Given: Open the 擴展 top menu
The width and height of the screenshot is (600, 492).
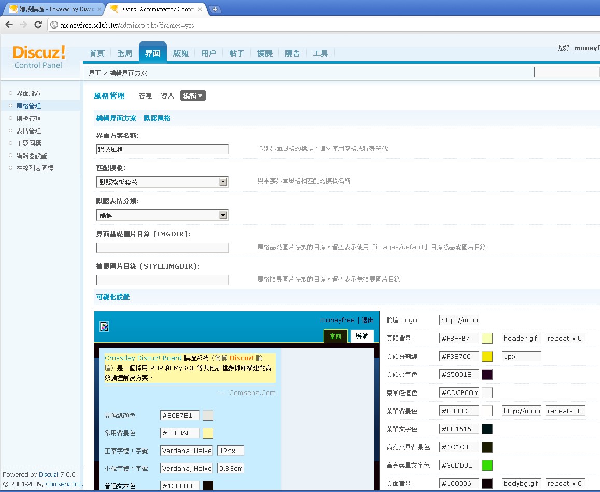Looking at the screenshot, I should (264, 53).
